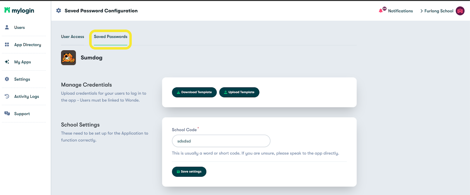Select the Saved Passwords tab
The height and width of the screenshot is (195, 470).
pos(111,36)
